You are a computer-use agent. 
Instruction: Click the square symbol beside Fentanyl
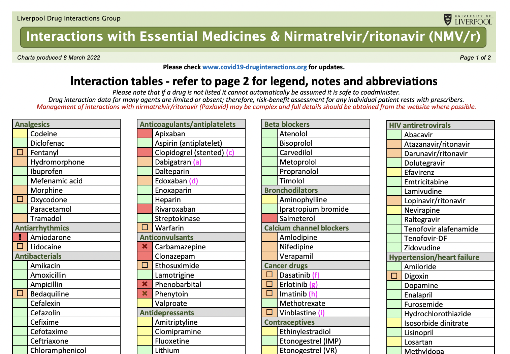20,152
